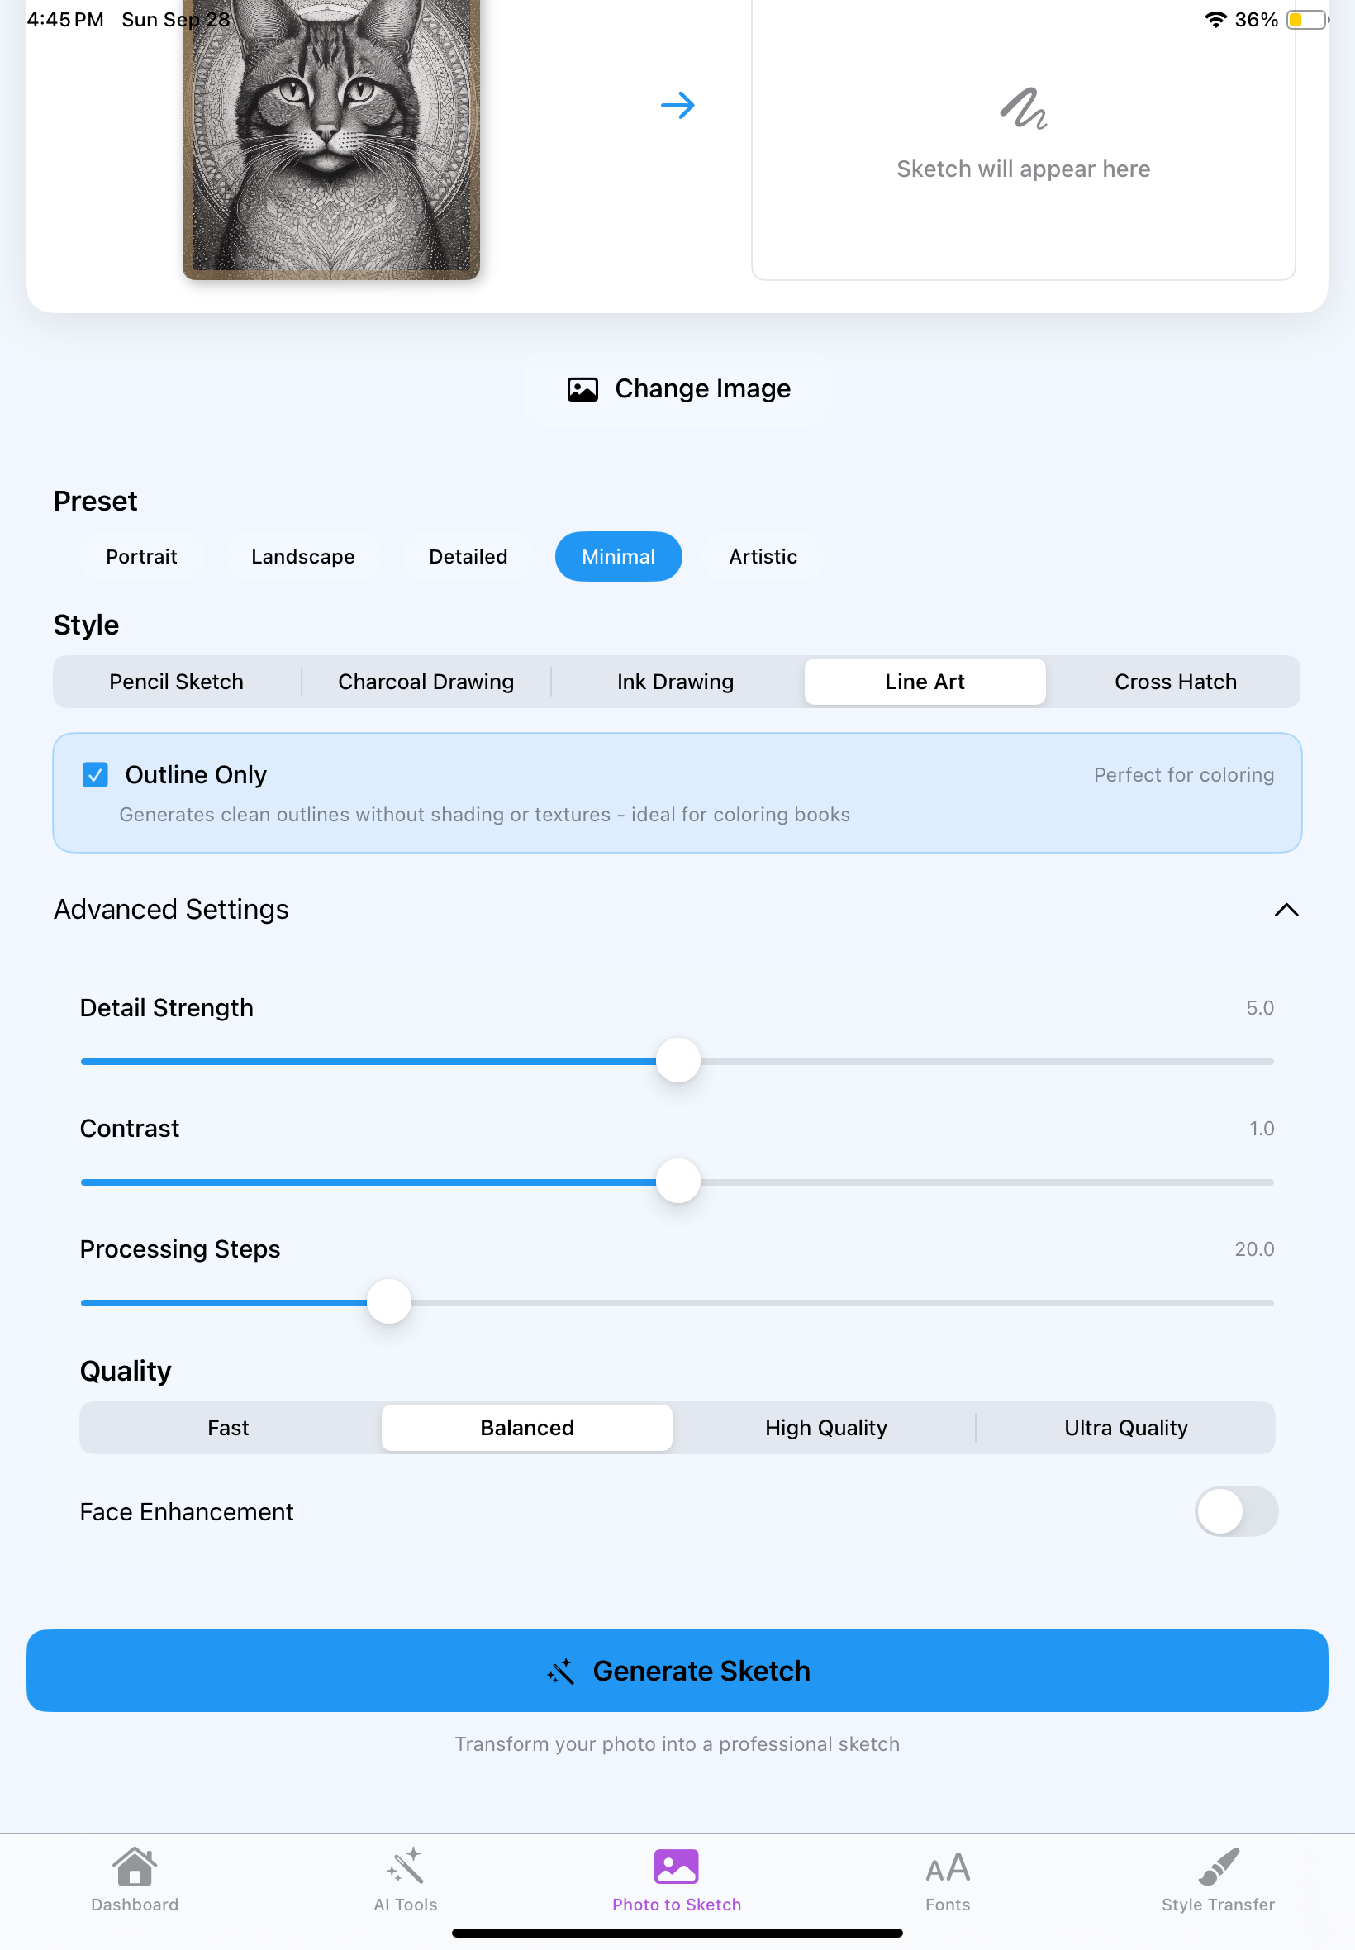Viewport: 1355px width, 1950px height.
Task: Choose the Artistic preset chip
Action: tap(763, 556)
